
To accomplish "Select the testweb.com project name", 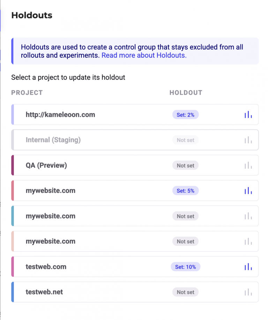I will point(46,267).
